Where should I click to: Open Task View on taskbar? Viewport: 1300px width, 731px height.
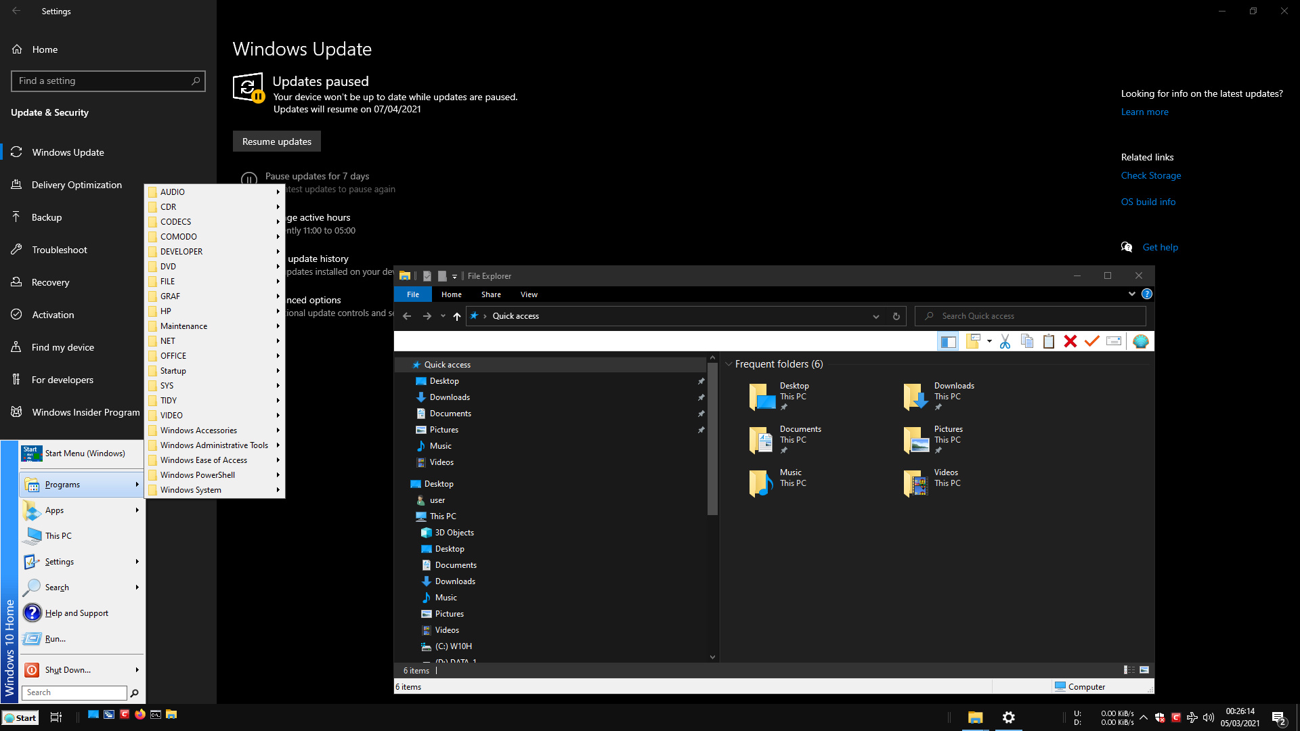click(56, 717)
